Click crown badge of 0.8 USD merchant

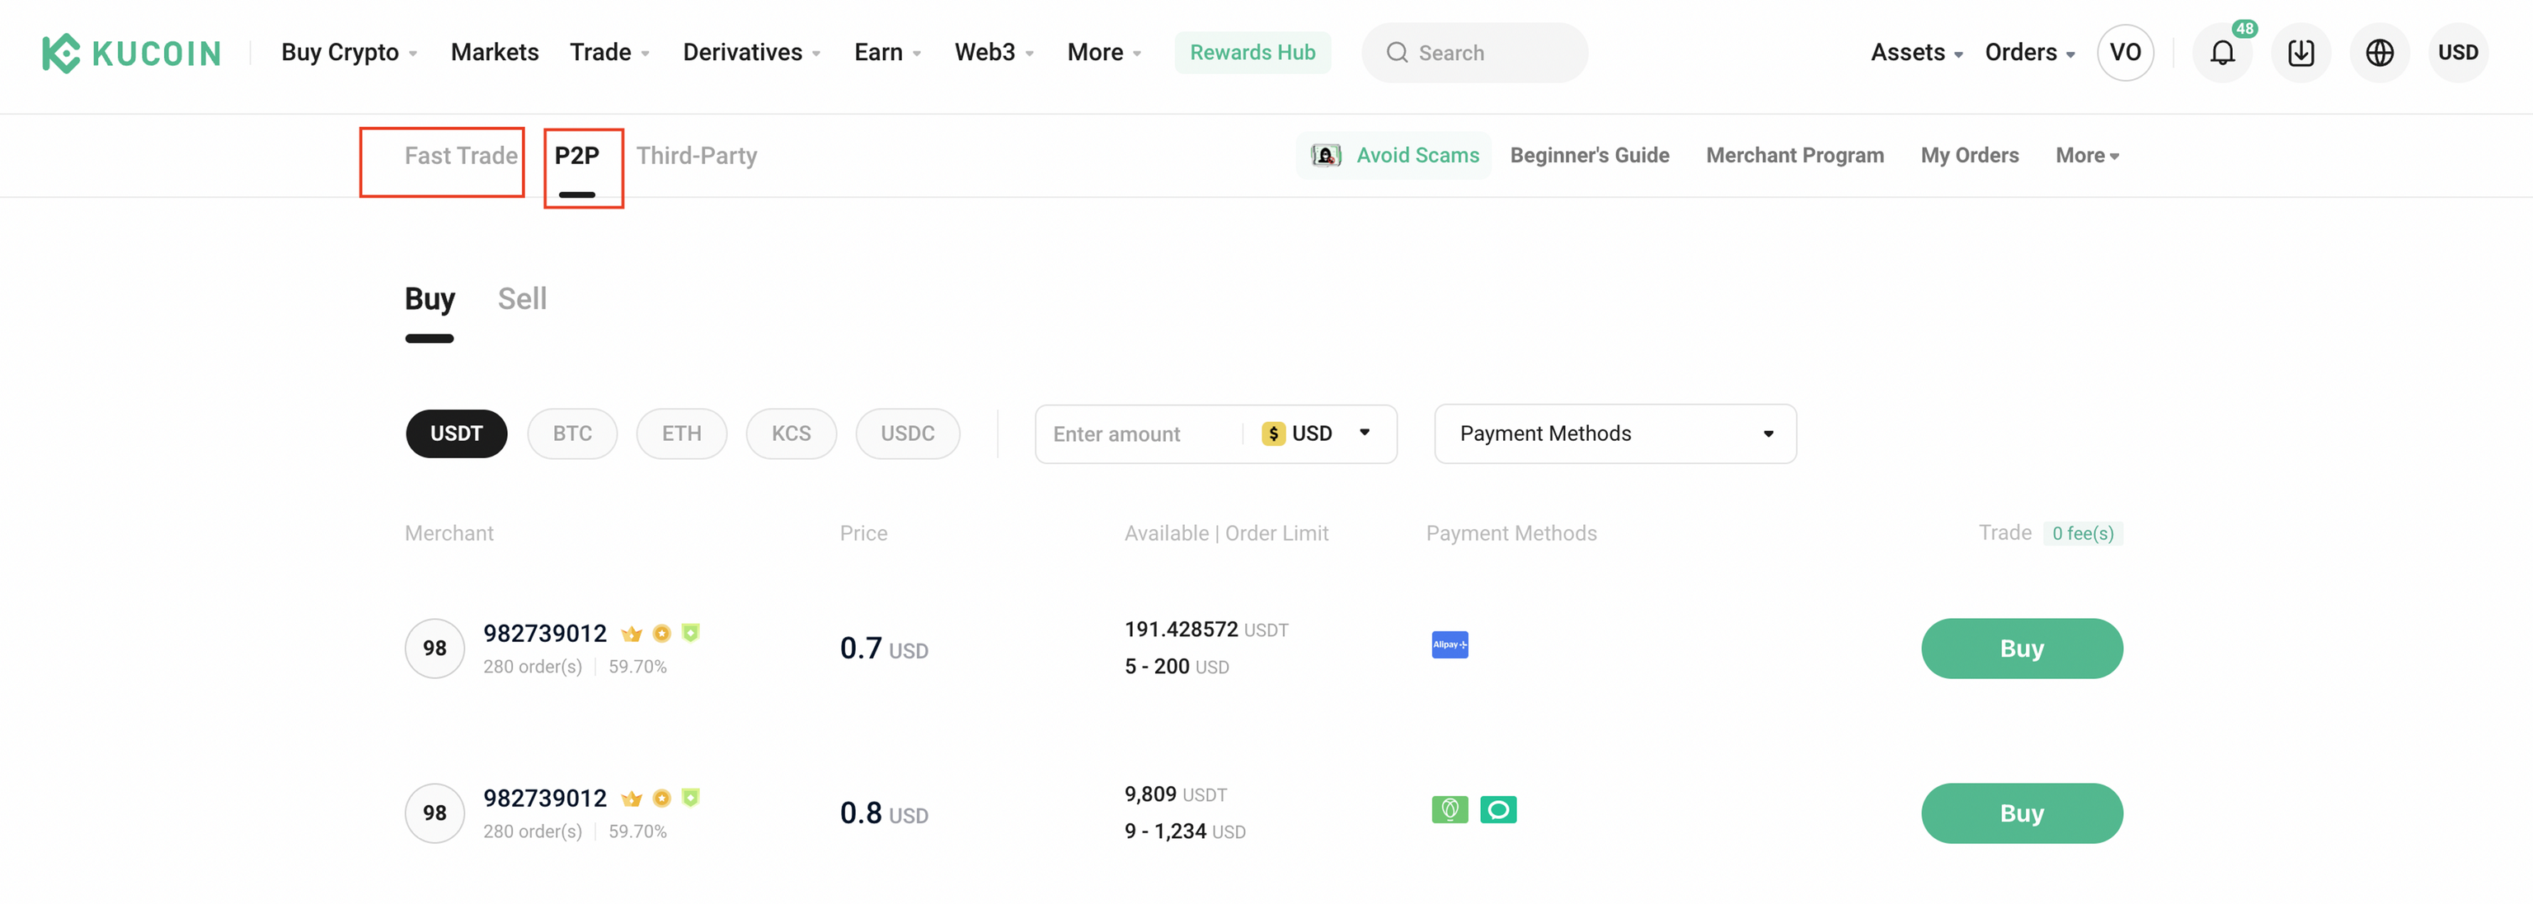(632, 799)
